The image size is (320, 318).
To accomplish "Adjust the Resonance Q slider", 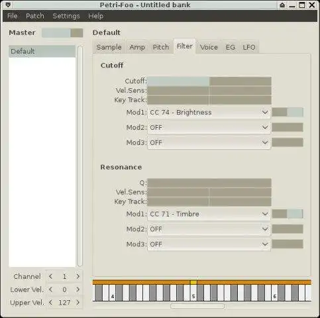I will [x=209, y=183].
